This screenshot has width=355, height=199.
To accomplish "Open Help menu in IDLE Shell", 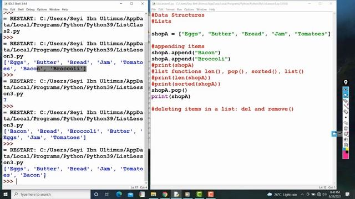I will pyautogui.click(x=65, y=9).
